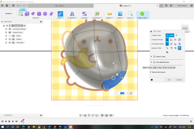194x129 pixels.
Task: Confirm Edit Form with OK
Action: click(169, 80)
